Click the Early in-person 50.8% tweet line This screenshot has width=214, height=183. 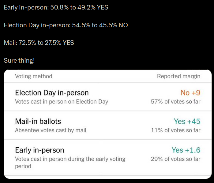[x=56, y=7]
